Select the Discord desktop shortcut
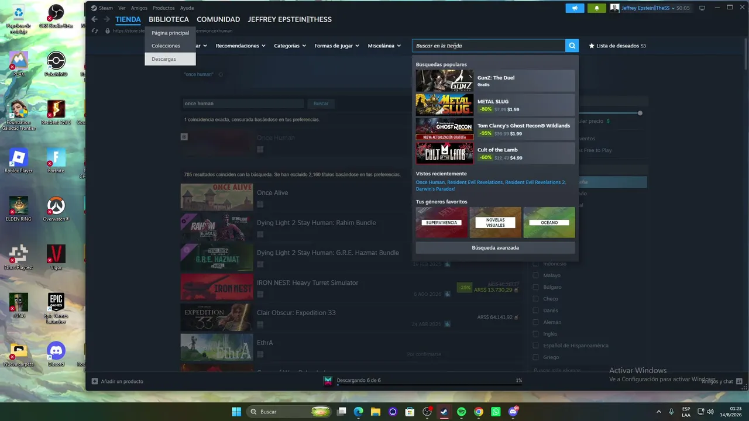 [x=56, y=354]
